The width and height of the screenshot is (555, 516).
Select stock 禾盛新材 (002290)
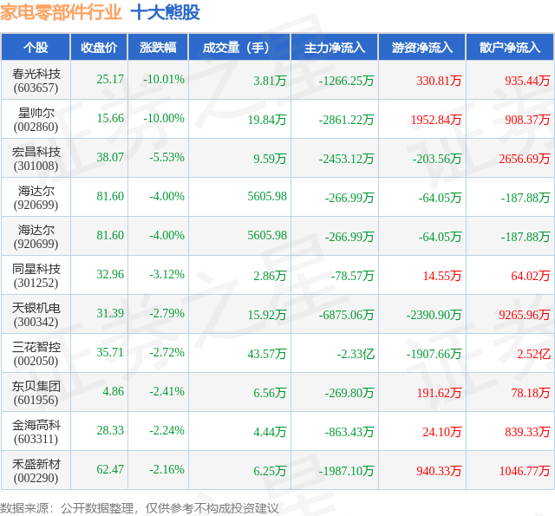click(x=36, y=471)
